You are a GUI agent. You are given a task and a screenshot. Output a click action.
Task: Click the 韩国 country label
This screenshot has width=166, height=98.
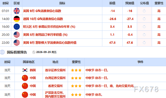tap(33, 70)
